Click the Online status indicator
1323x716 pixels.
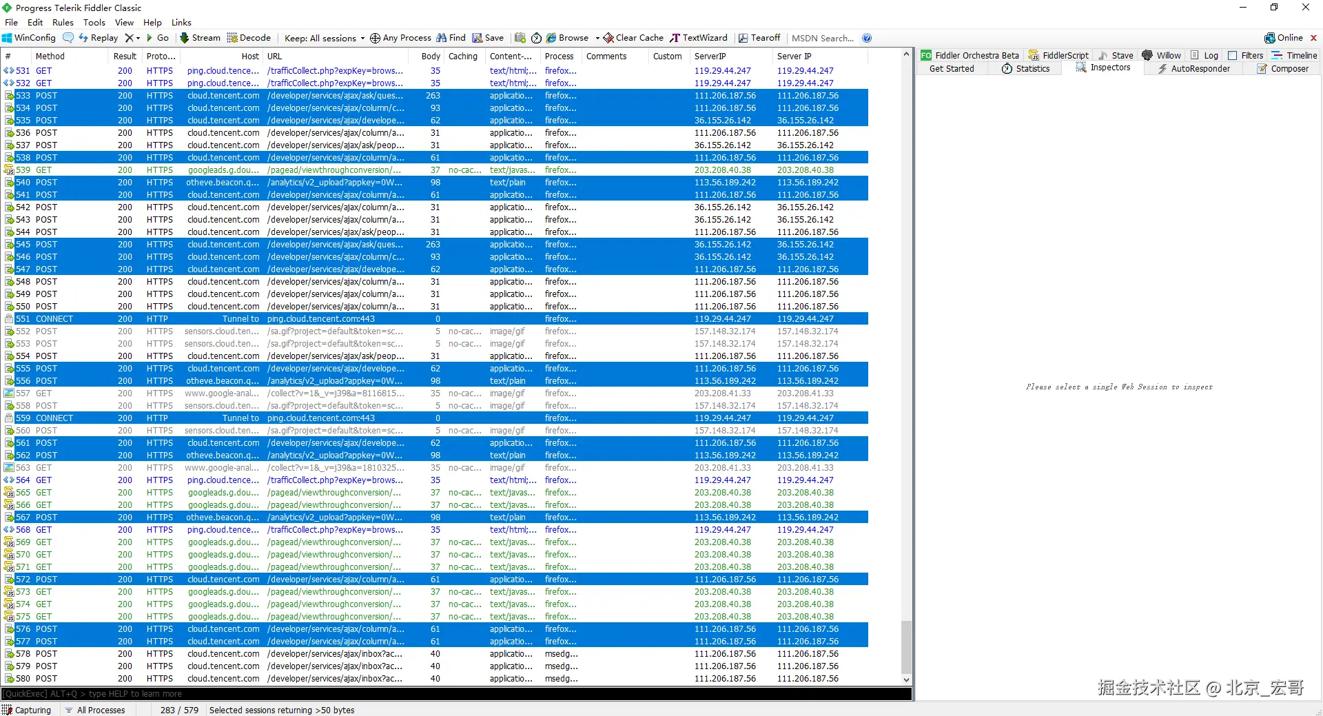[x=1284, y=38]
